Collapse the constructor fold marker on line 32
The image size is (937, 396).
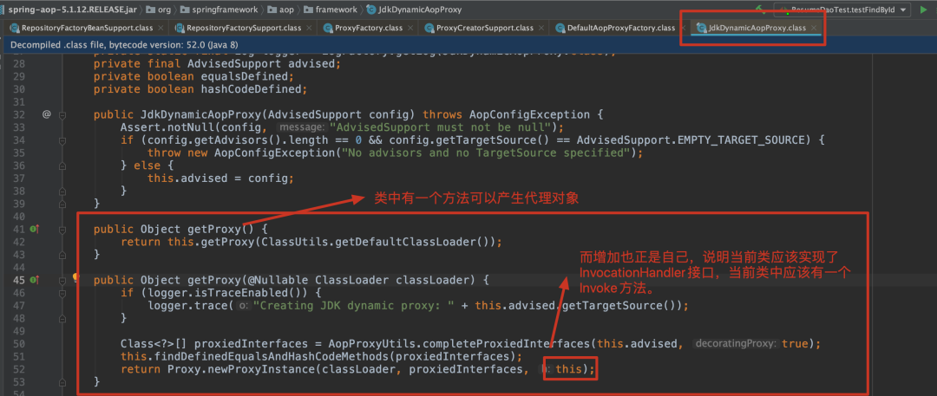point(62,114)
